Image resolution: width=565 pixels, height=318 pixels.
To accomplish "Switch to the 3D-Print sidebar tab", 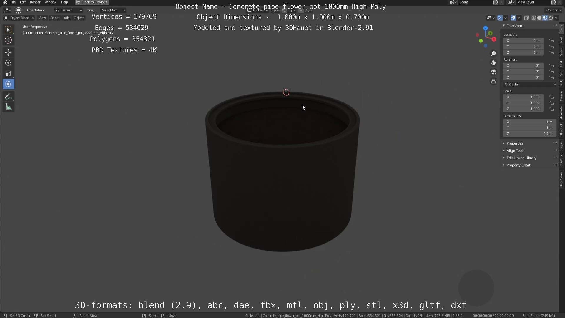I will click(561, 160).
